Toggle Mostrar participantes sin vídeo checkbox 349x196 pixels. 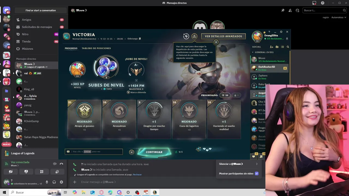[257, 173]
